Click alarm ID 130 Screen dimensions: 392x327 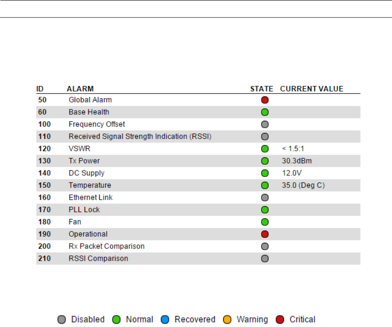tap(44, 161)
